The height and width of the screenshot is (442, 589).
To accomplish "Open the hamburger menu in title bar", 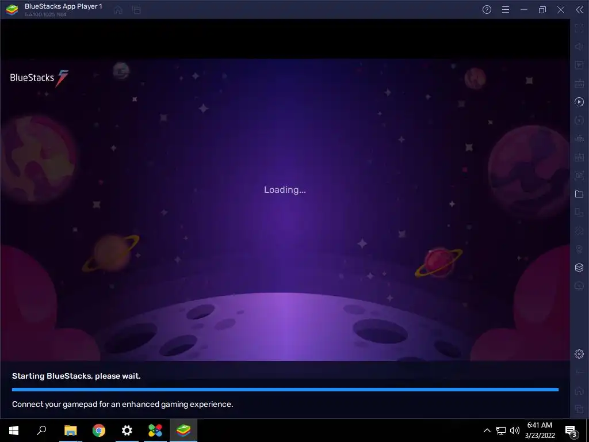I will pyautogui.click(x=506, y=10).
